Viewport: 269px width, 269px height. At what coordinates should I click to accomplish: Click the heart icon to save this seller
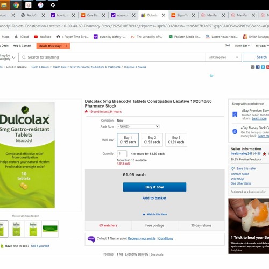pos(232,168)
